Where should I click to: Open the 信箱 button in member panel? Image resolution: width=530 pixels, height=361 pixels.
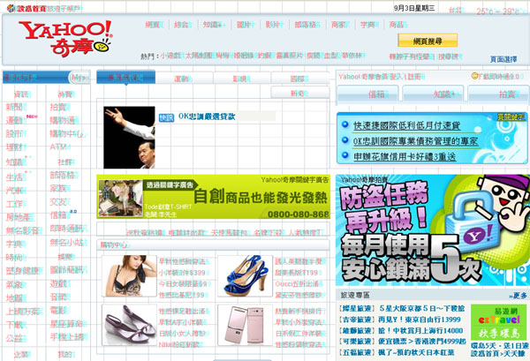pos(367,94)
